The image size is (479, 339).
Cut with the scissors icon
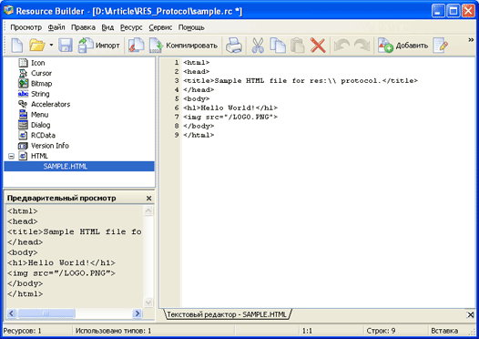click(x=258, y=46)
